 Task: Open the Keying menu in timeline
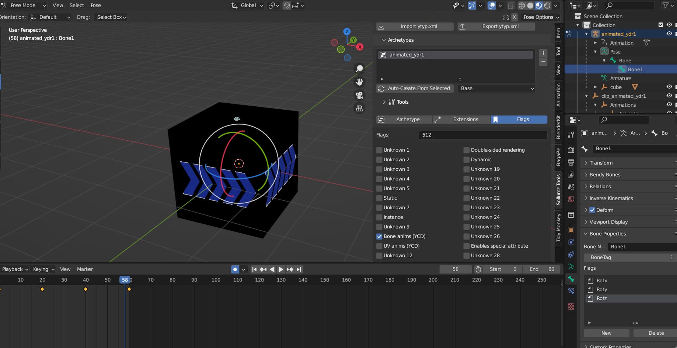pos(43,269)
